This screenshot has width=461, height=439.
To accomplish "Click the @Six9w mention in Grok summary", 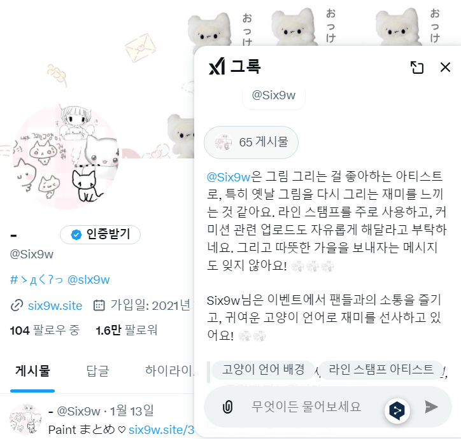I will pyautogui.click(x=229, y=177).
